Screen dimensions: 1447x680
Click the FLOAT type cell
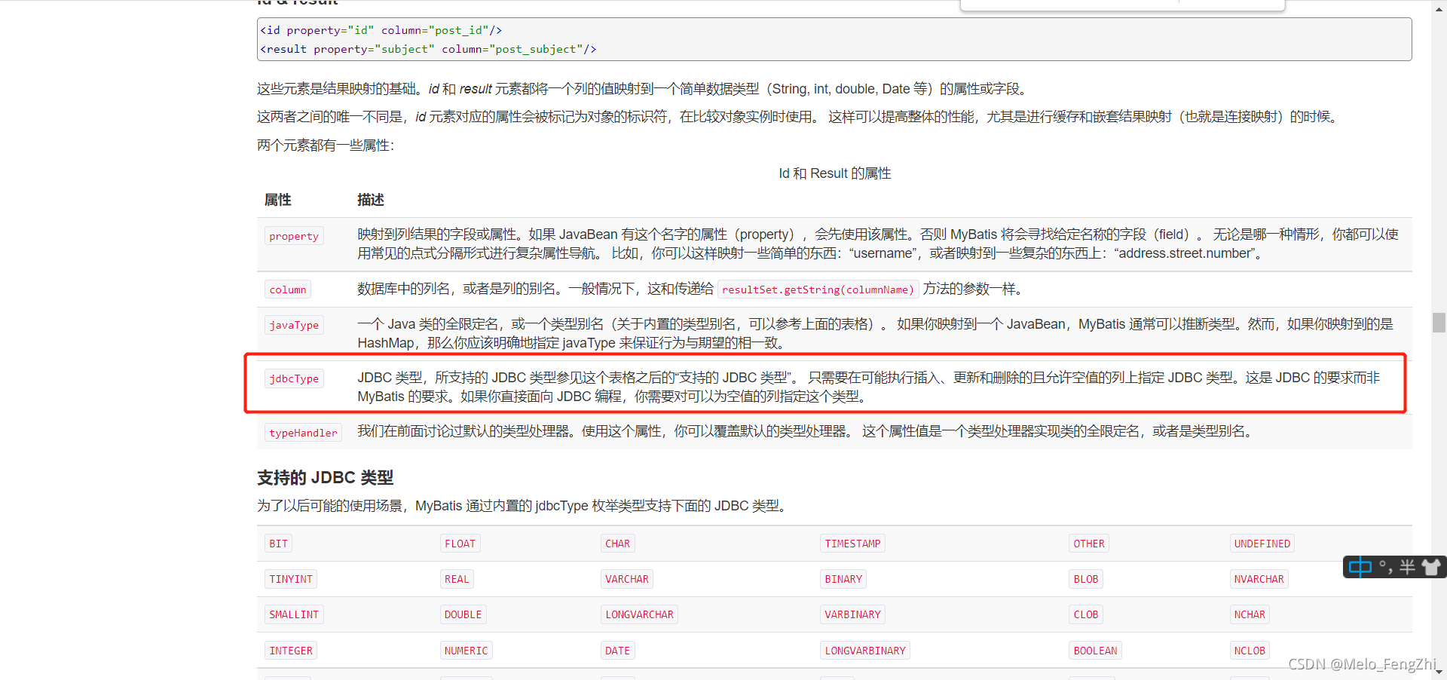460,544
